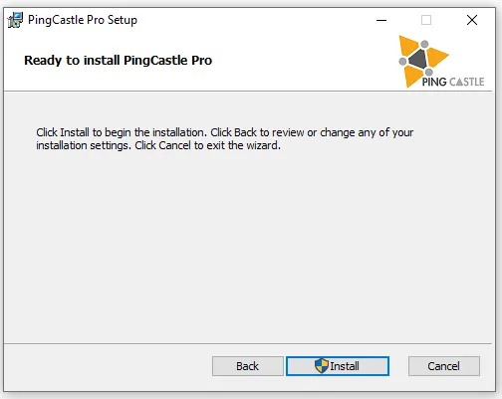Go back with the Back button
This screenshot has width=502, height=399.
coord(248,366)
